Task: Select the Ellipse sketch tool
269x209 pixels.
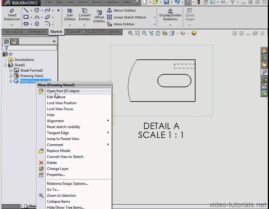Action: click(48, 17)
